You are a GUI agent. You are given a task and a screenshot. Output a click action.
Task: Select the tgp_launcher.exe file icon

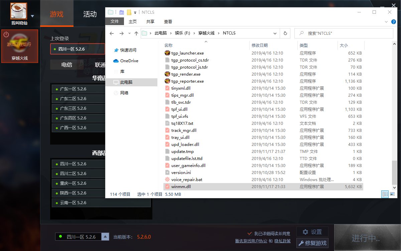[x=167, y=53]
